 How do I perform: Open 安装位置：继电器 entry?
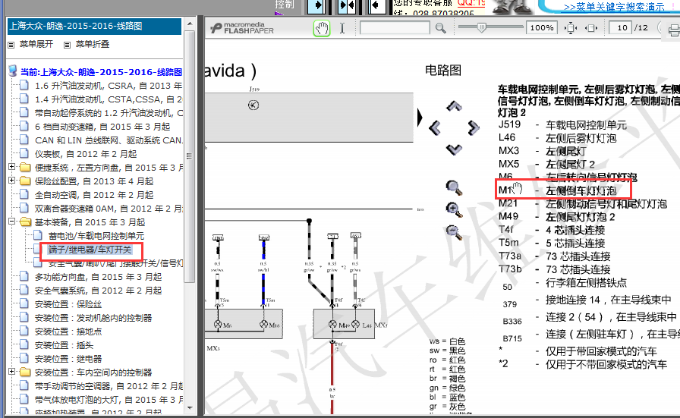click(x=68, y=359)
